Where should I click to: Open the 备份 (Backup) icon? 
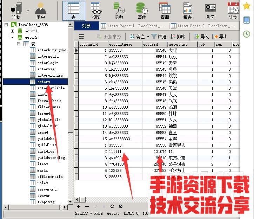(x=210, y=11)
